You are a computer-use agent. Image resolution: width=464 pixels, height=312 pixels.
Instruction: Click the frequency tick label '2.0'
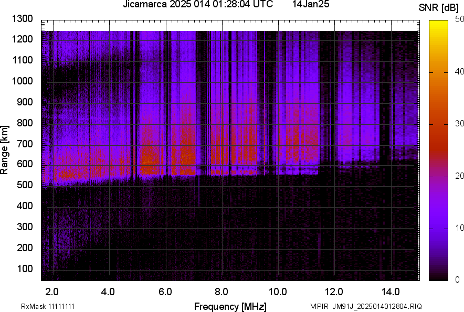click(x=52, y=292)
